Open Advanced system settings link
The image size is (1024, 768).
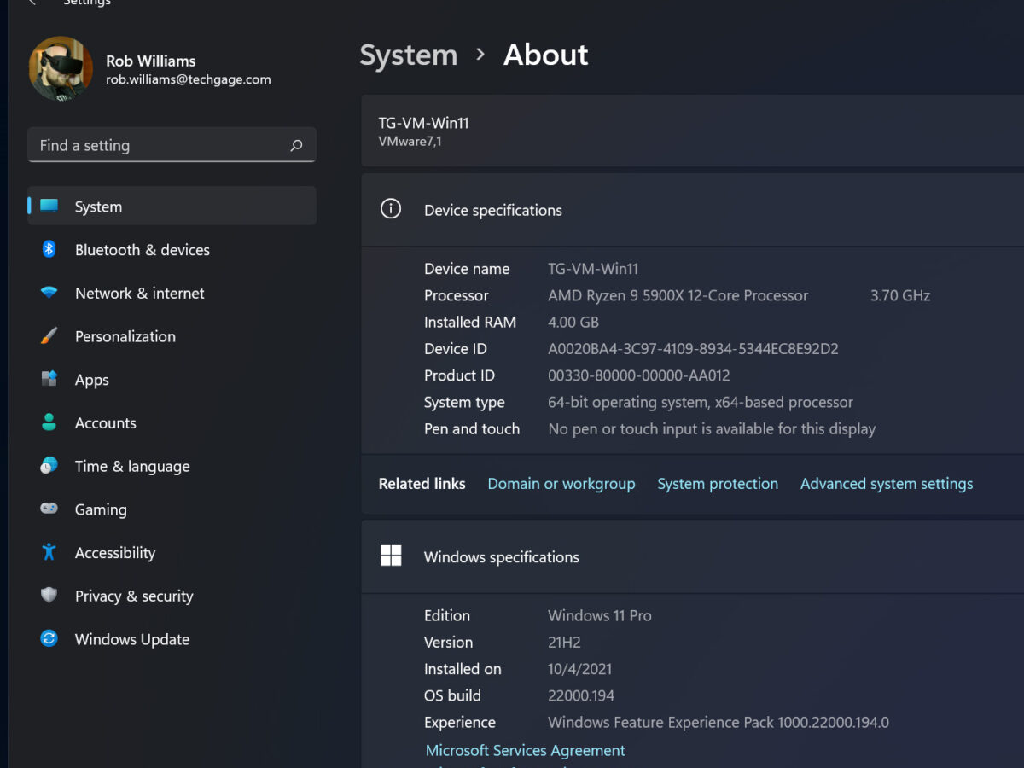(x=886, y=484)
